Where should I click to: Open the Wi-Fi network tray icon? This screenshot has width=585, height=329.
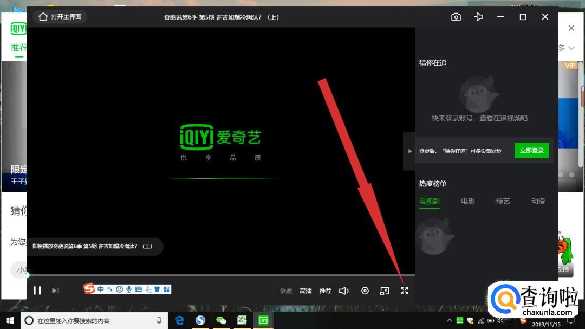[481, 320]
